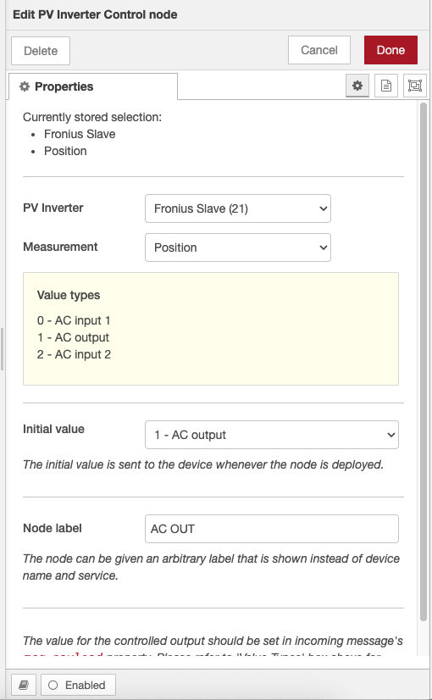Click the initial value deployment hint text
432x700 pixels.
tap(203, 464)
